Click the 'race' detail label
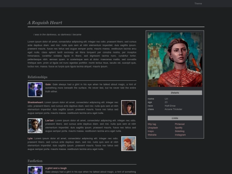 click(150, 106)
